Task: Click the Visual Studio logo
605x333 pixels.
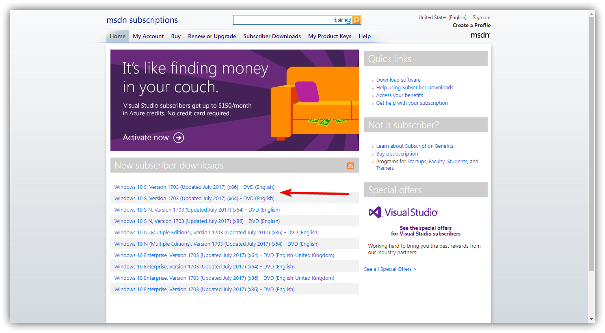Action: tap(403, 212)
